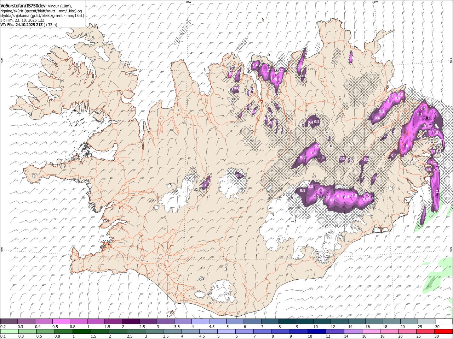Select rain legend swatch between 20 and 25

(407, 332)
